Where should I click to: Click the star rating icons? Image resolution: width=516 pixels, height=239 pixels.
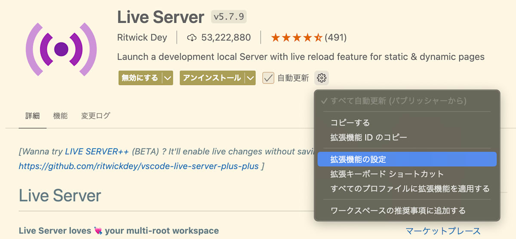pos(296,38)
